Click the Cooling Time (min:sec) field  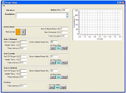pos(23,86)
